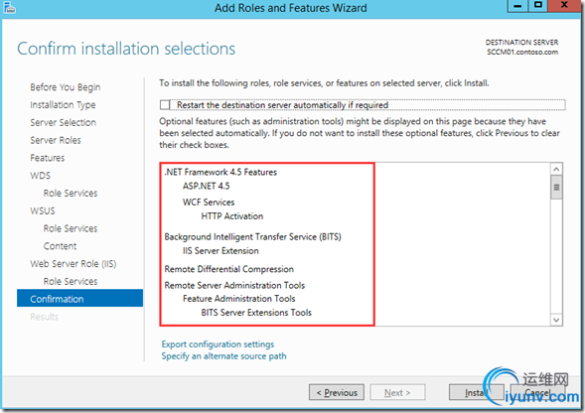Viewport: 585px width, 413px height.
Task: Click the wizard icon in title bar
Action: [9, 8]
